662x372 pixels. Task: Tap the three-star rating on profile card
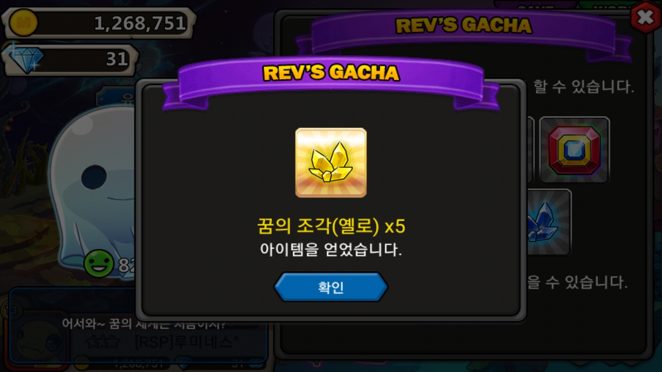[103, 342]
